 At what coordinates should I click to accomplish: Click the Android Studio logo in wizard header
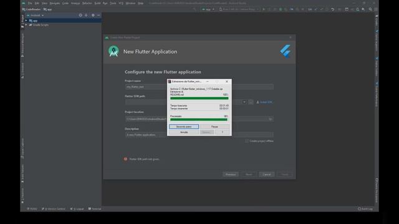pos(113,51)
